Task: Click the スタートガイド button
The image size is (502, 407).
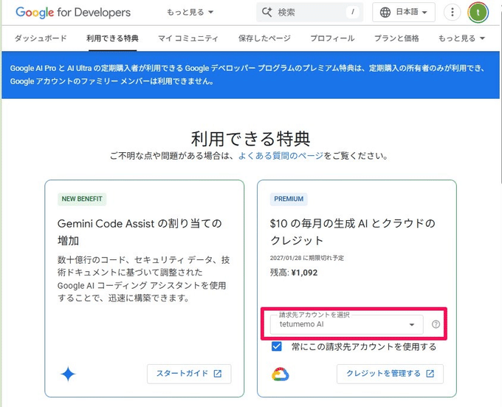Action: coord(189,374)
